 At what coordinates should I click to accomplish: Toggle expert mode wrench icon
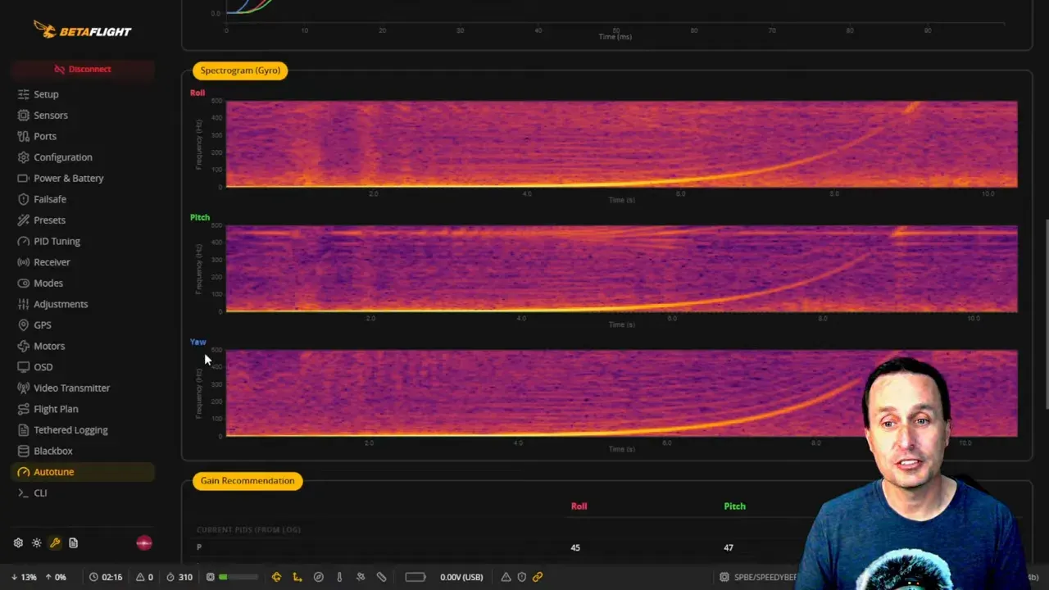click(55, 542)
